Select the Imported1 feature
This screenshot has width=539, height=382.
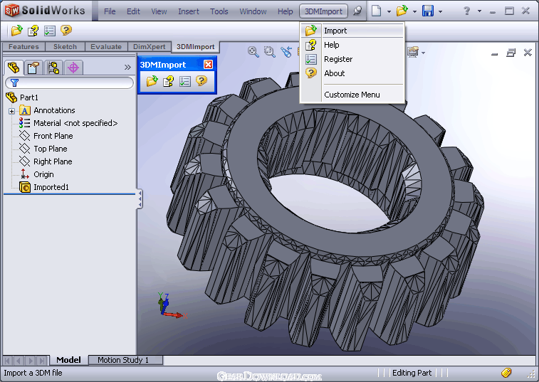click(51, 187)
